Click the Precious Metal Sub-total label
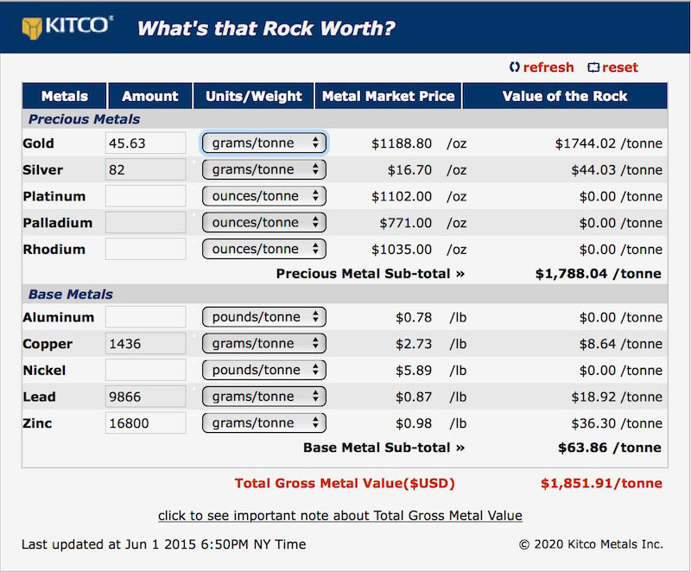Image resolution: width=691 pixels, height=572 pixels. (371, 274)
